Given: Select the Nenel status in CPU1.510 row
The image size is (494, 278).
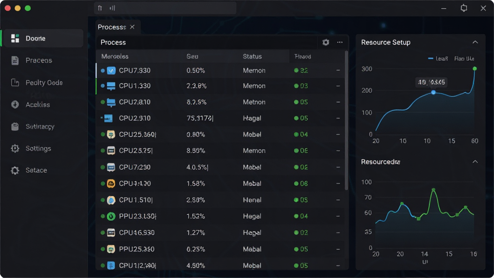Looking at the screenshot, I should pos(252,200).
